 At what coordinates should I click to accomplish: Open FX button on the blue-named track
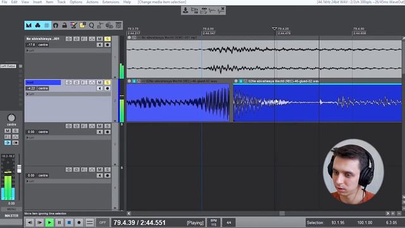tap(84, 82)
